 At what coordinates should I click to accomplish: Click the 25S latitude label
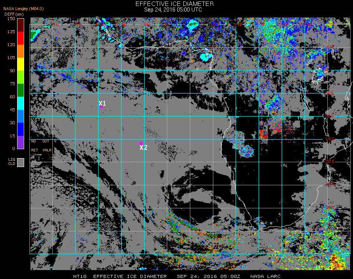pyautogui.click(x=330, y=185)
